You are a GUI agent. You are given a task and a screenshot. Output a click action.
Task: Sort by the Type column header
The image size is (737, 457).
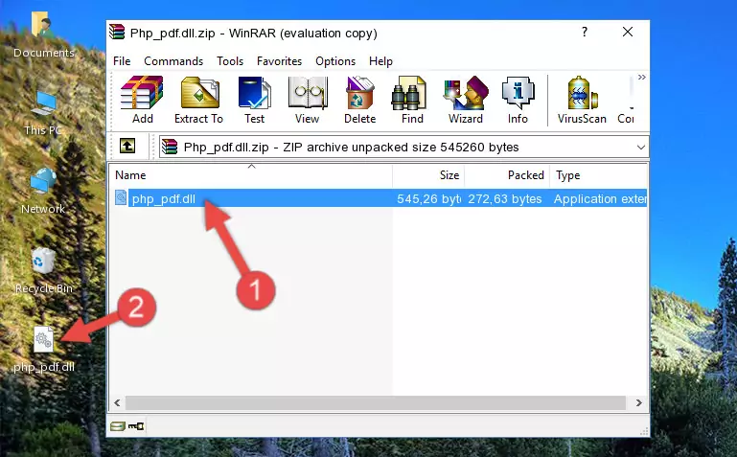[598, 175]
